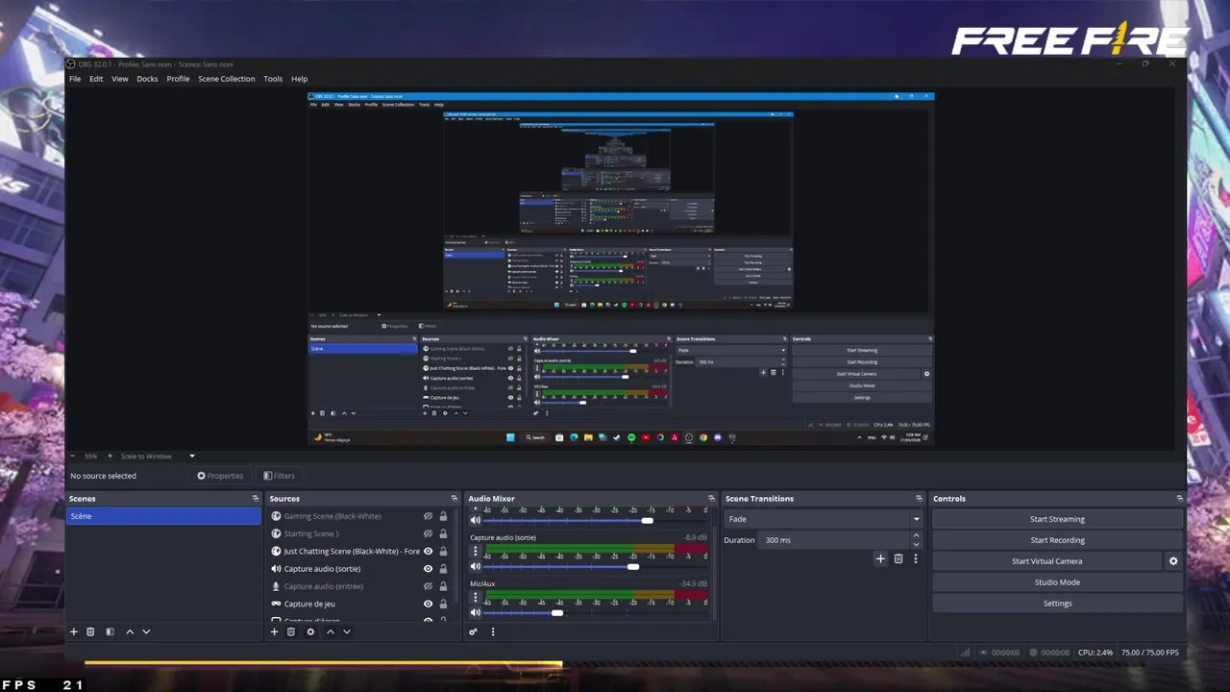
Task: Click the Capture de jeu gamepad icon
Action: coord(277,604)
